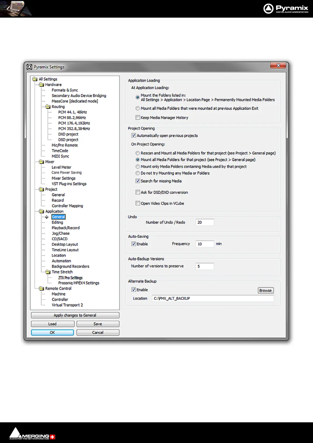Open MIDI Sync settings
The image size is (313, 443).
[60, 156]
